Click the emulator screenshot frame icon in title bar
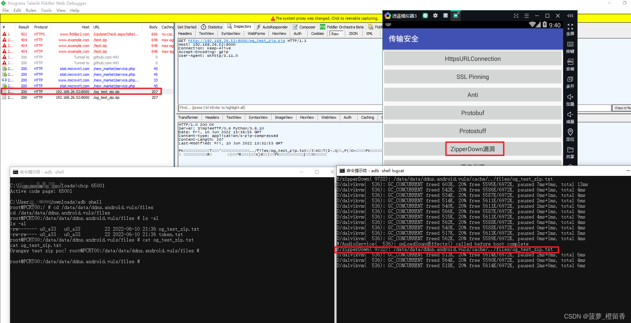Image resolution: width=631 pixels, height=323 pixels. click(516, 16)
